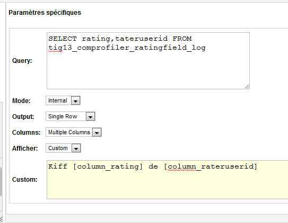Select the Single Row output combo box
Screen dimensions: 288x223
(71, 117)
